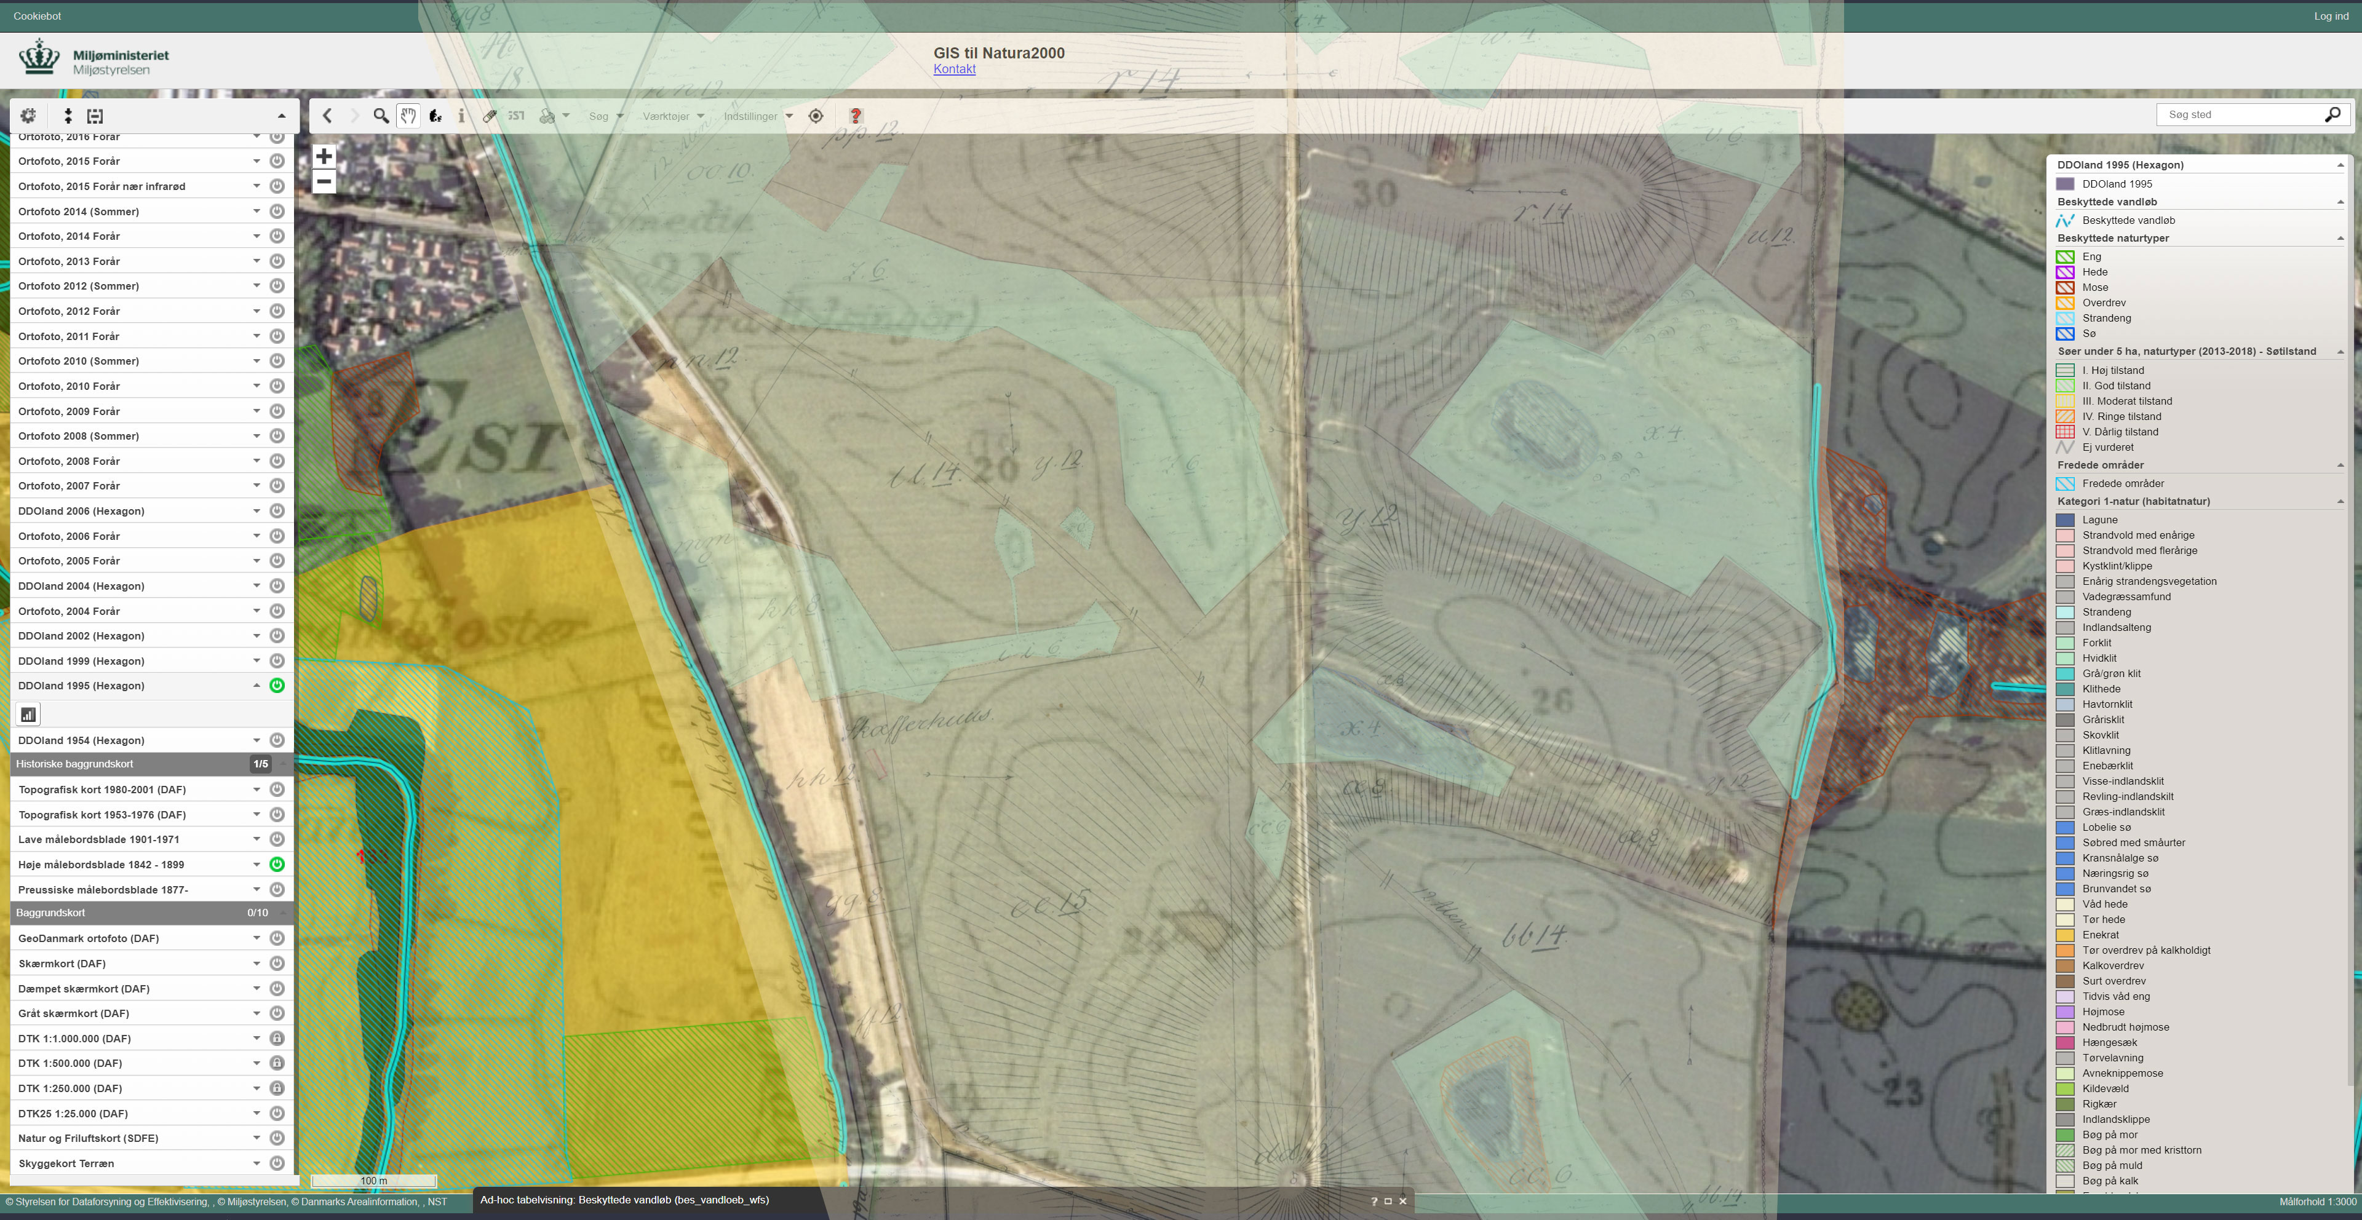Click the map zoom in plus button
The image size is (2362, 1220).
(324, 156)
